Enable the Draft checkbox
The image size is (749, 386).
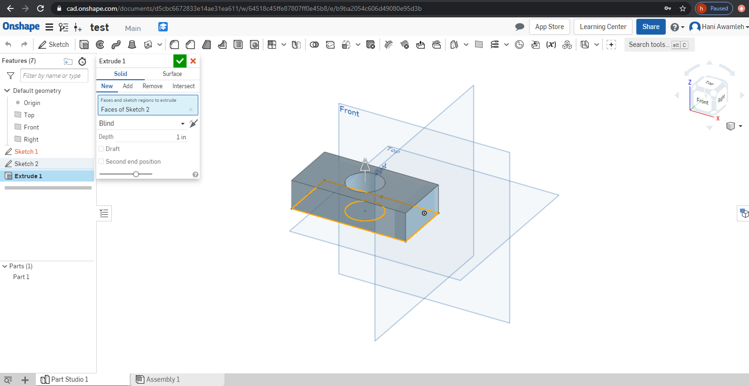click(101, 149)
